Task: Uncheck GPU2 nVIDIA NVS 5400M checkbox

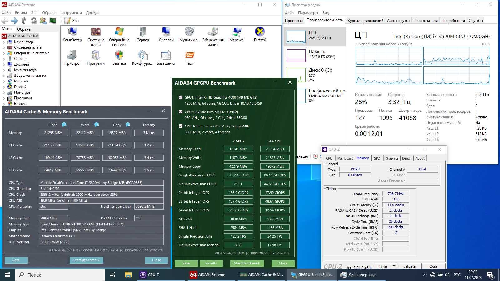Action: click(x=181, y=111)
